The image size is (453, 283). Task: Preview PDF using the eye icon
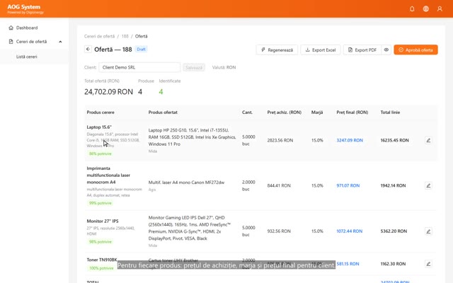(386, 50)
